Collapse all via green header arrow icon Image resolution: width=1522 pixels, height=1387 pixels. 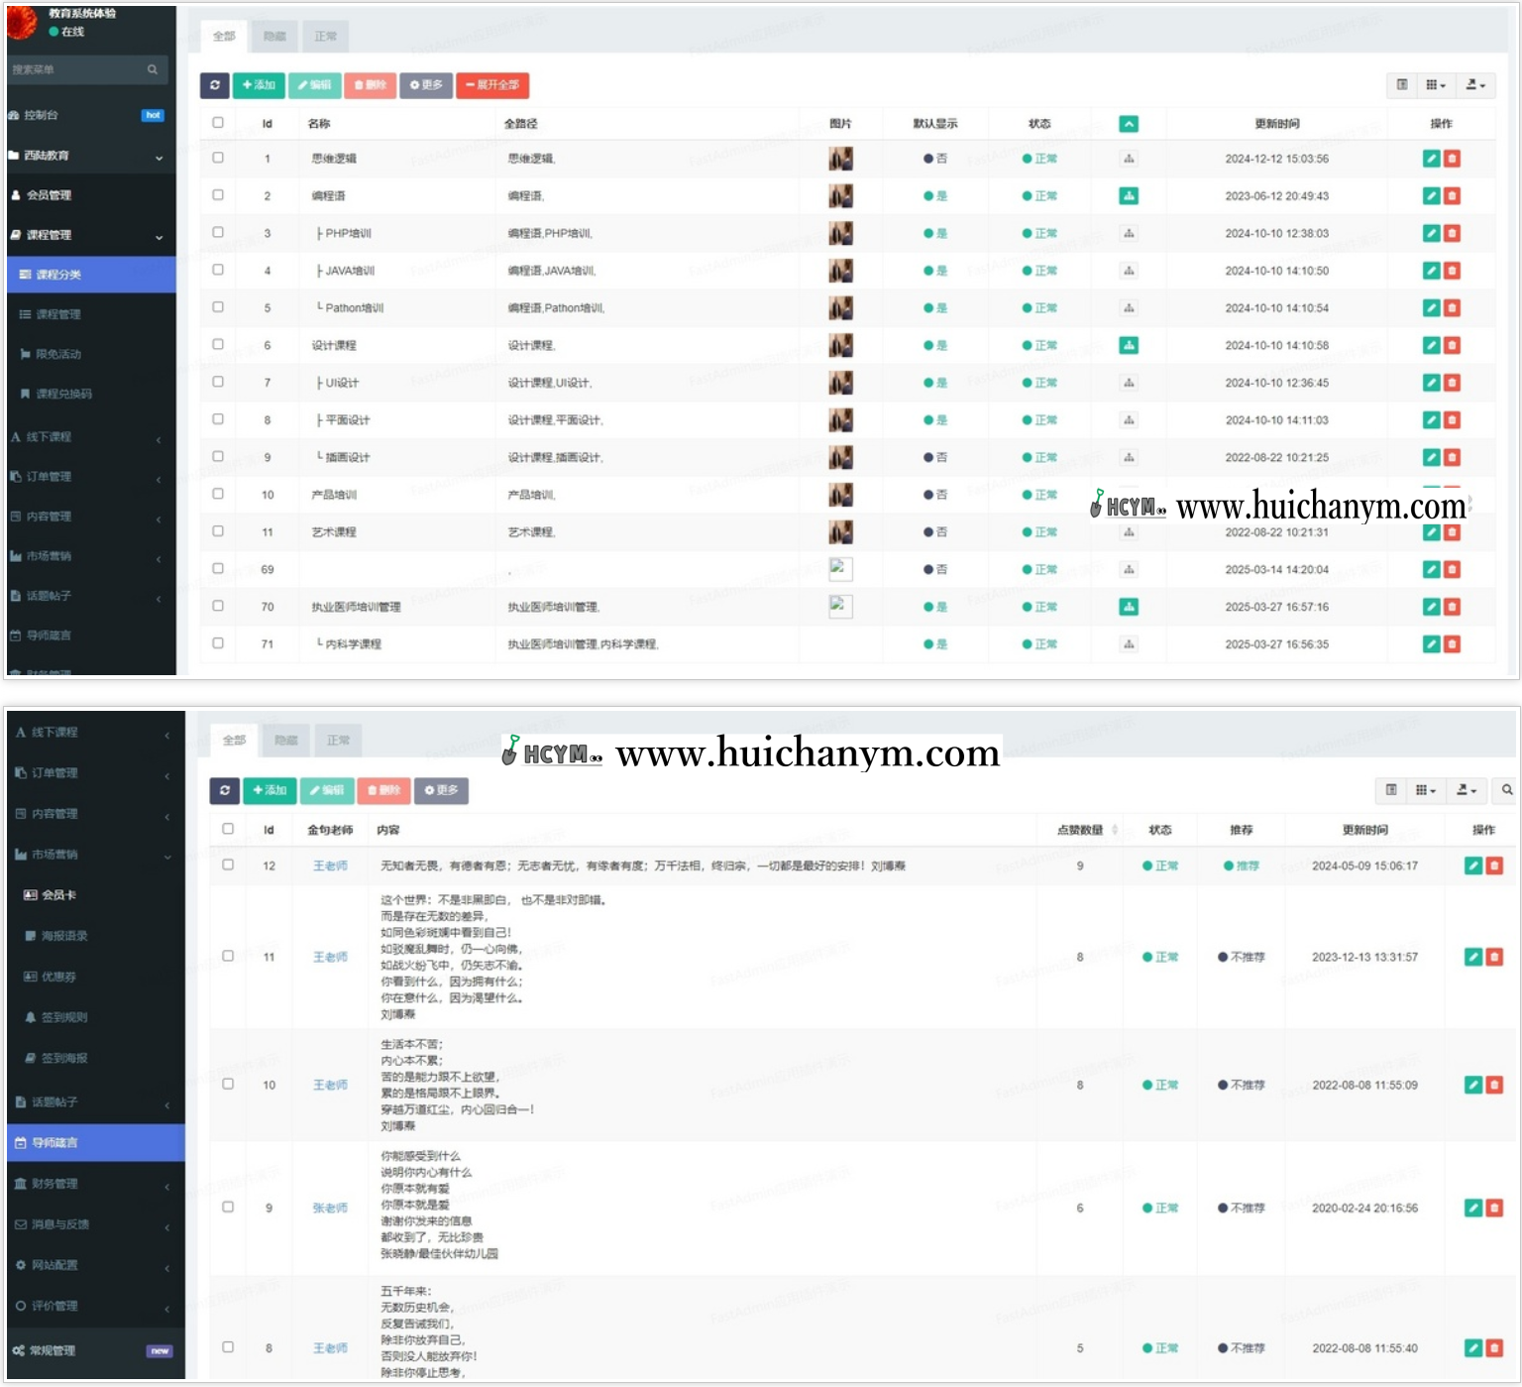coord(1129,124)
